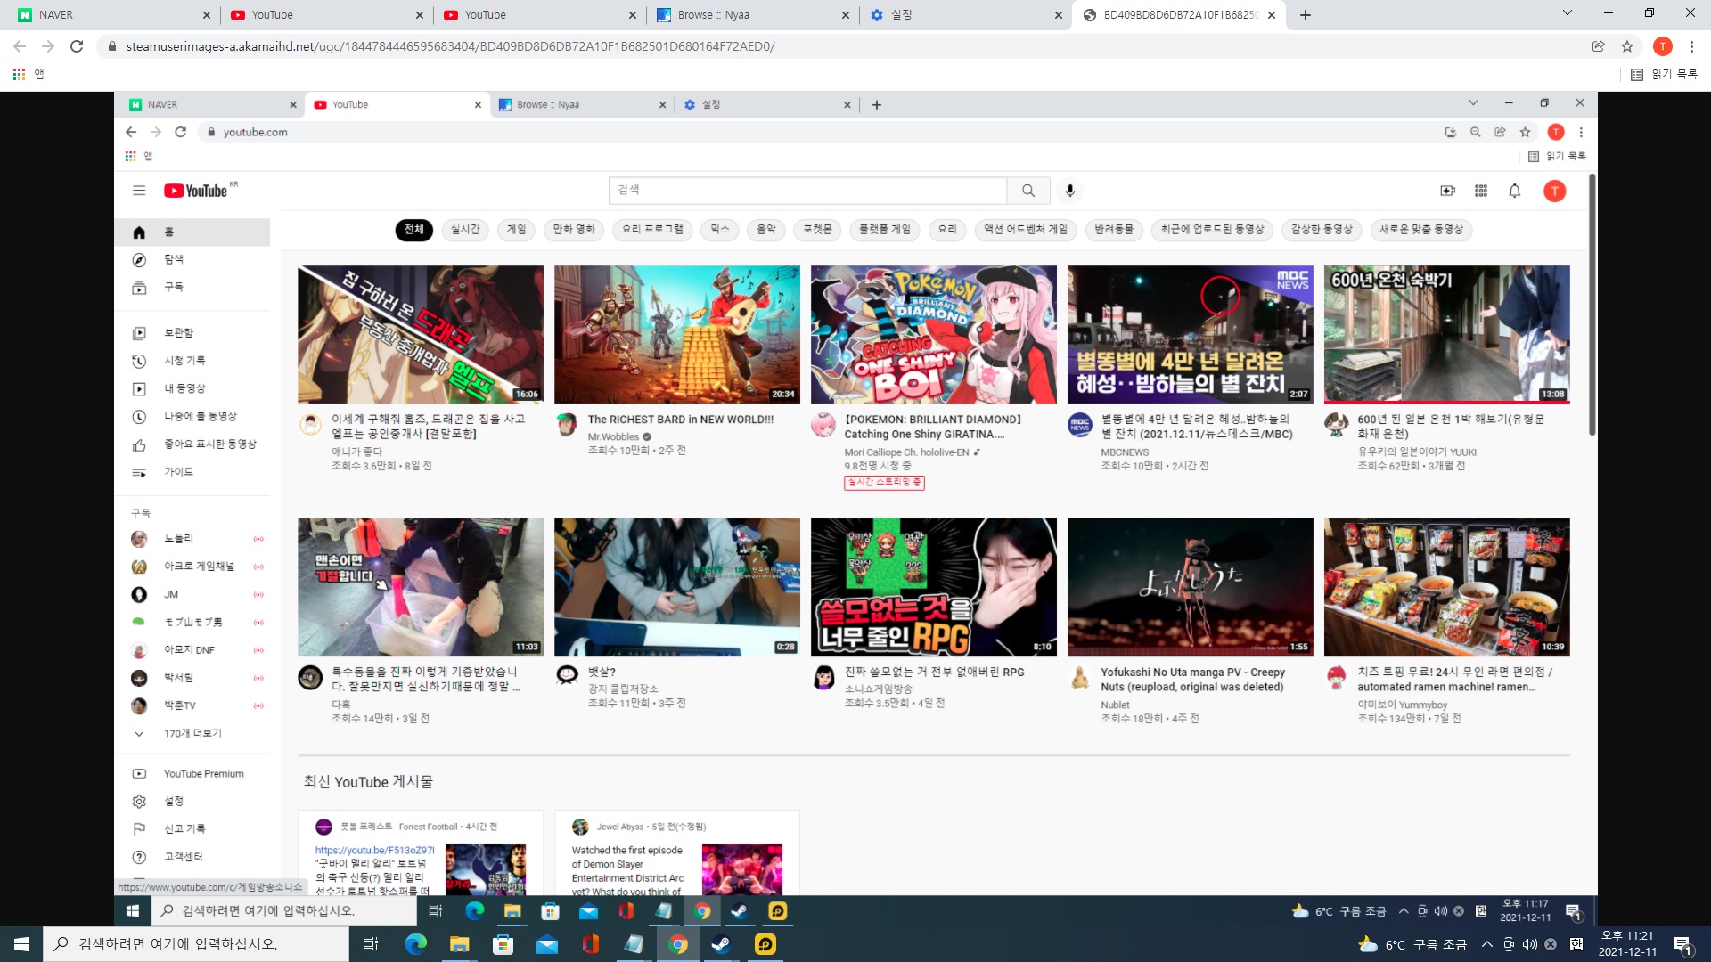Start voice search with the microphone icon
This screenshot has height=962, width=1711.
1070,191
